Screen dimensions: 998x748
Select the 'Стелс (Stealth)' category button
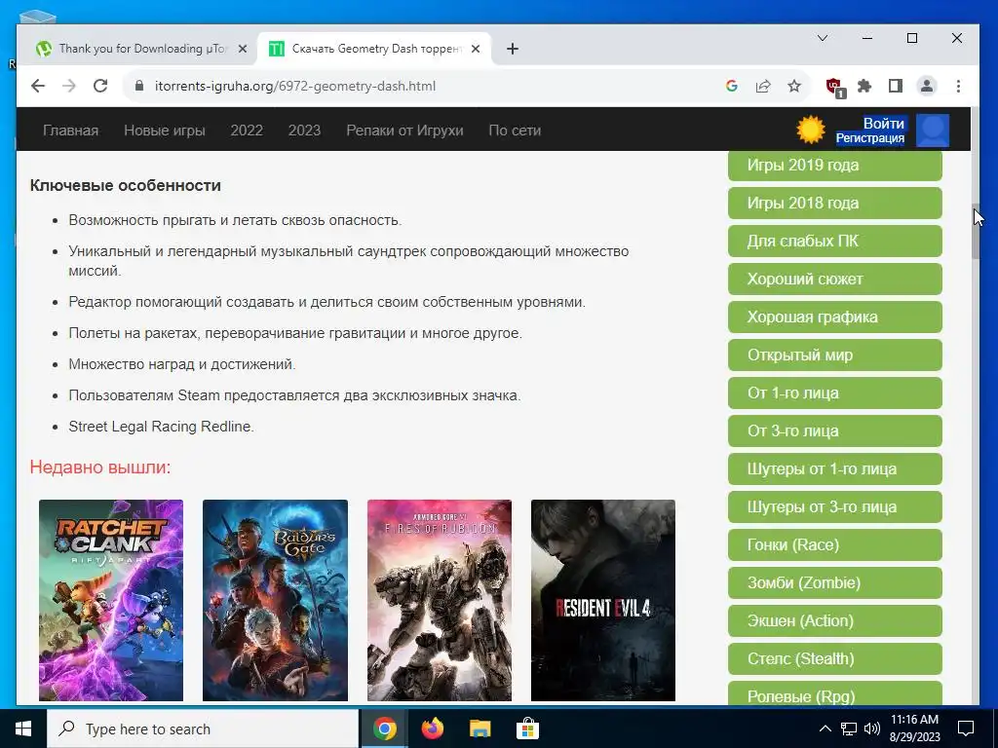pyautogui.click(x=834, y=659)
